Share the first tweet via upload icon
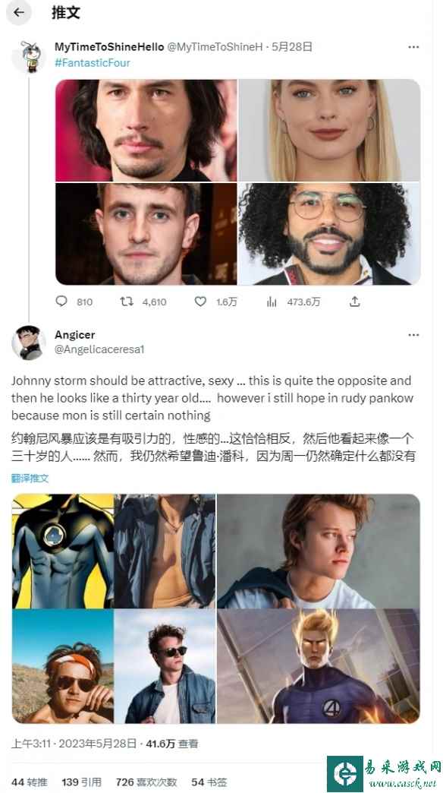The height and width of the screenshot is (793, 443). point(355,302)
